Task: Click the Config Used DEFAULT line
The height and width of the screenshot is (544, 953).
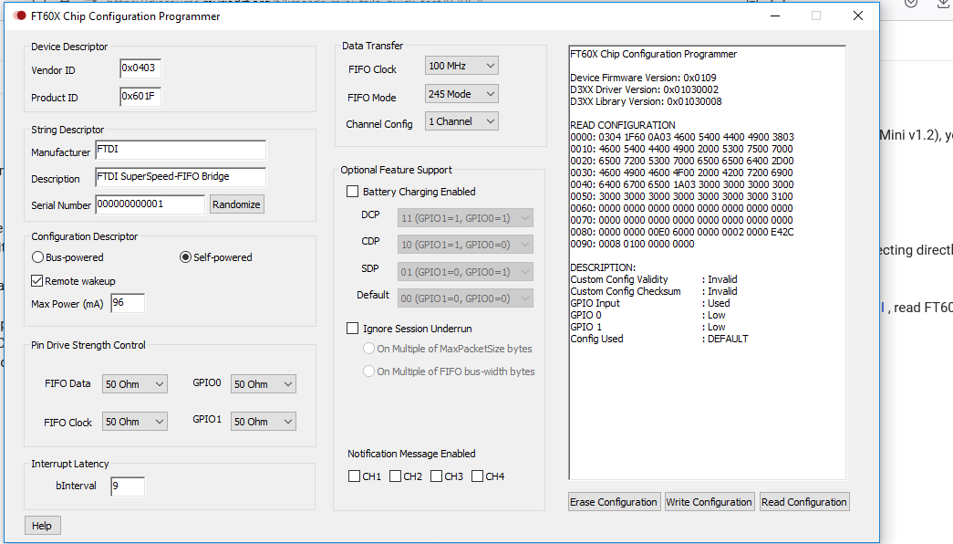Action: [659, 339]
